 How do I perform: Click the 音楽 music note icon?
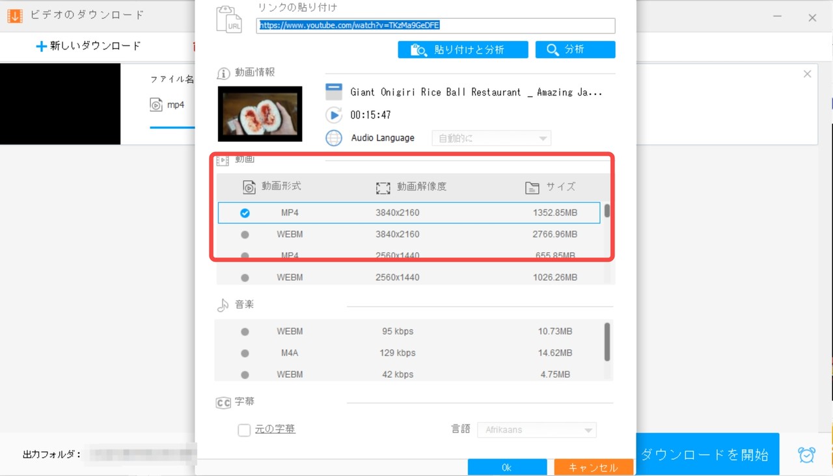[223, 304]
